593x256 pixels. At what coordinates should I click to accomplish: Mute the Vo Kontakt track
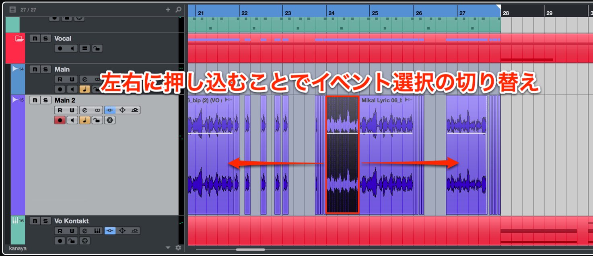pos(35,221)
